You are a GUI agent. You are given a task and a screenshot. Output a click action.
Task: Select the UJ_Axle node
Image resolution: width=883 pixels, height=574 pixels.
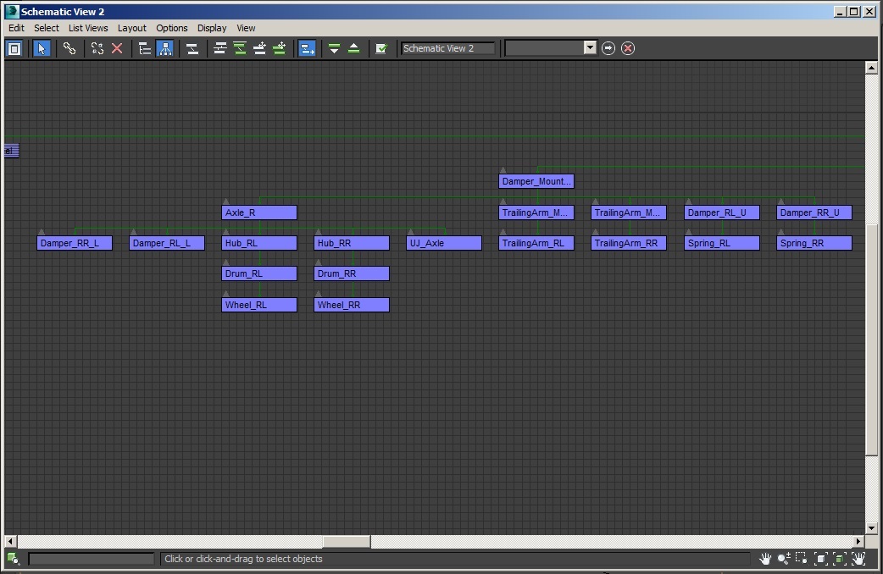pos(444,244)
